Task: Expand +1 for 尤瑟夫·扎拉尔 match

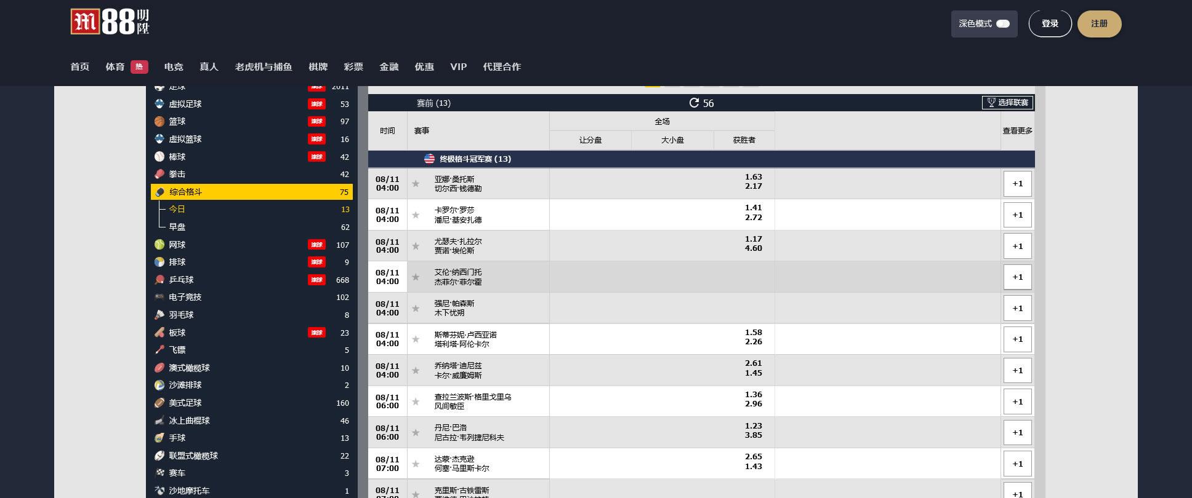Action: [1017, 246]
